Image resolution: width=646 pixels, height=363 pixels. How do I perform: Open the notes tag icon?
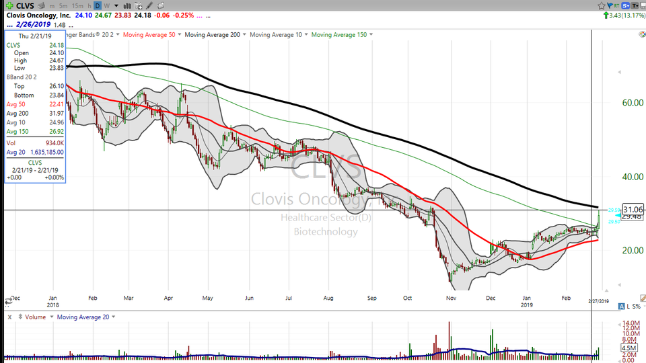[161, 6]
